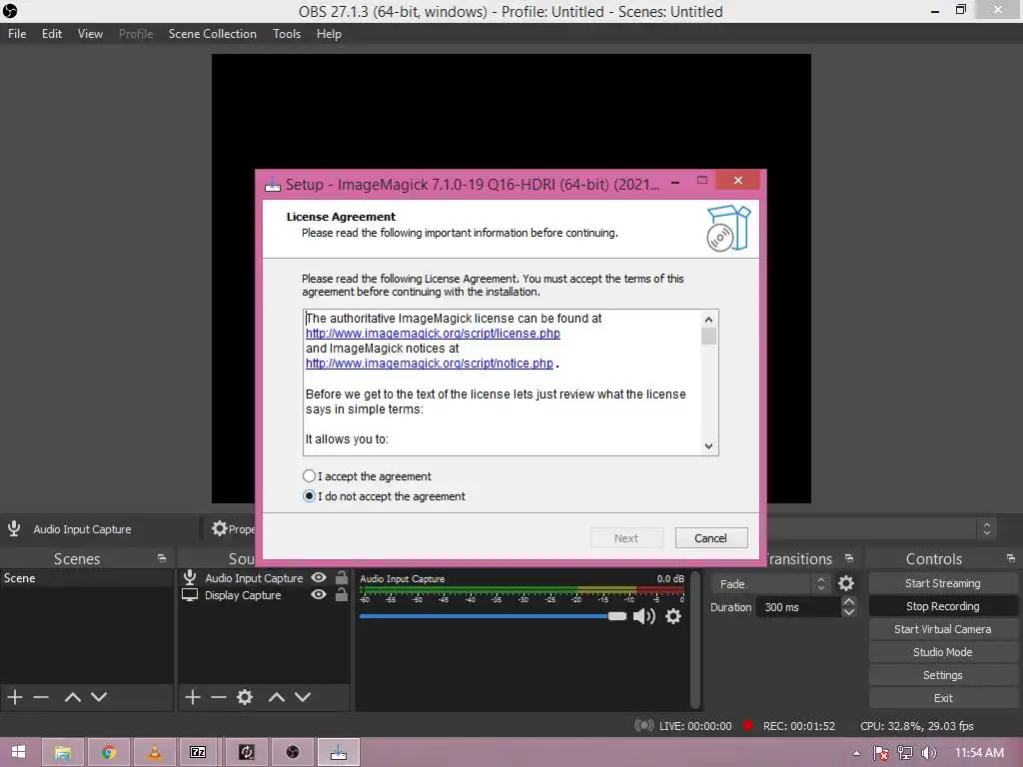Open the Fade transition dropdown
The width and height of the screenshot is (1023, 767).
tap(770, 584)
